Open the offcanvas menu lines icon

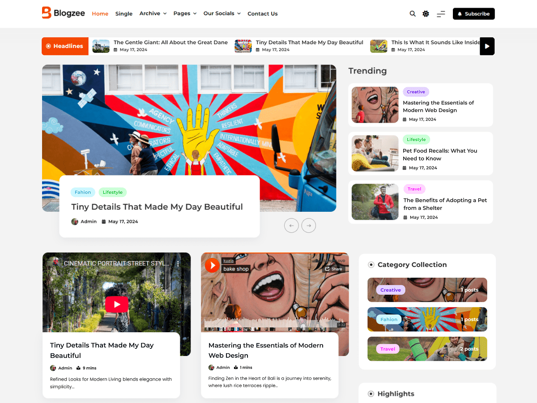pyautogui.click(x=441, y=14)
